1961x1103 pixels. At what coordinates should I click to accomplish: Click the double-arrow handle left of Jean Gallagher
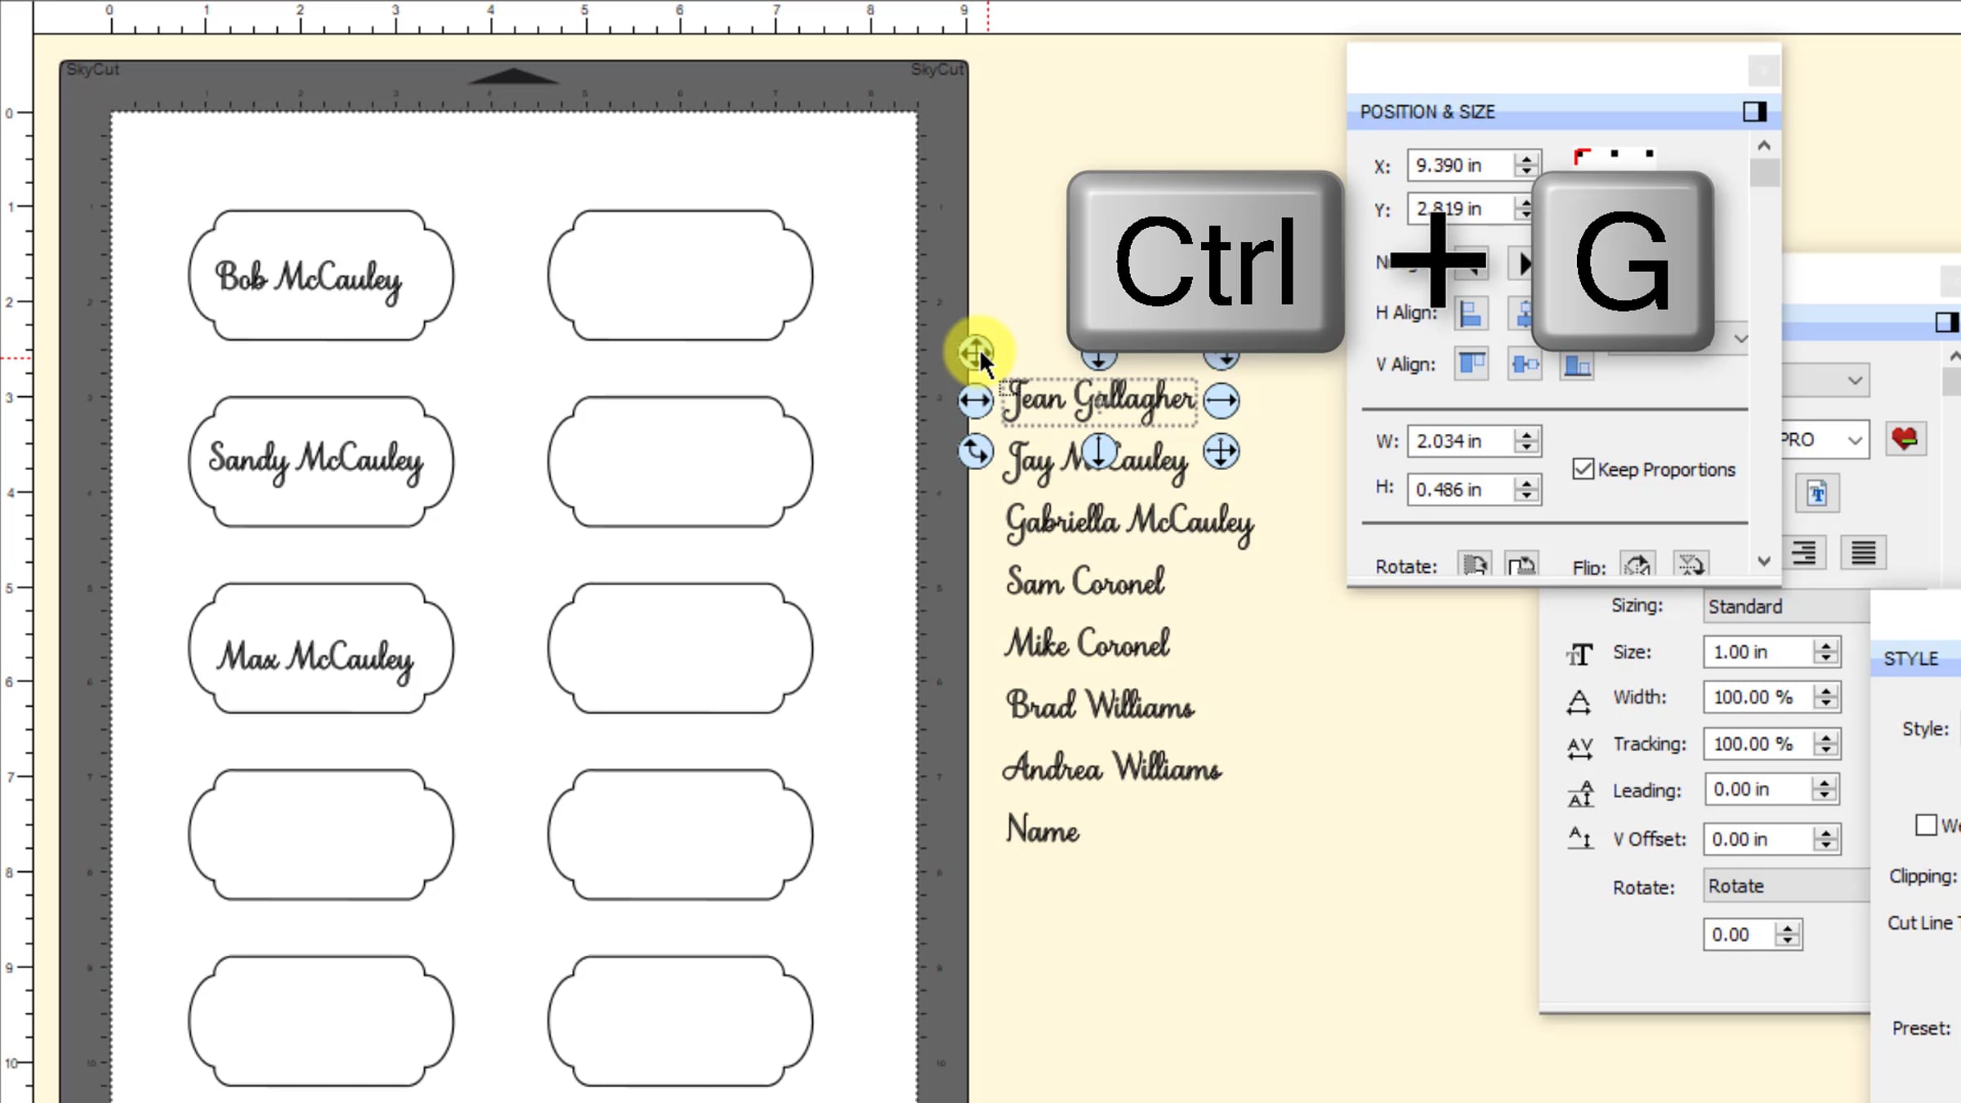point(975,401)
